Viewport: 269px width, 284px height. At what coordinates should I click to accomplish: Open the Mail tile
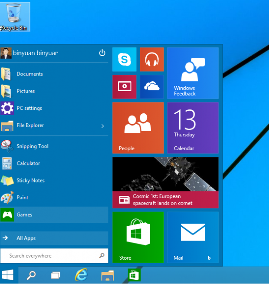[193, 237]
